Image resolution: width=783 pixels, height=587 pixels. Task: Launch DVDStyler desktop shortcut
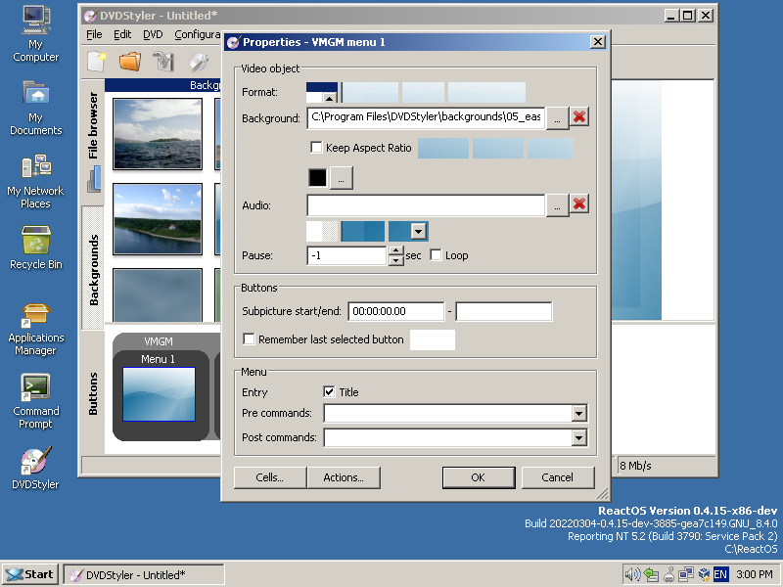(35, 469)
